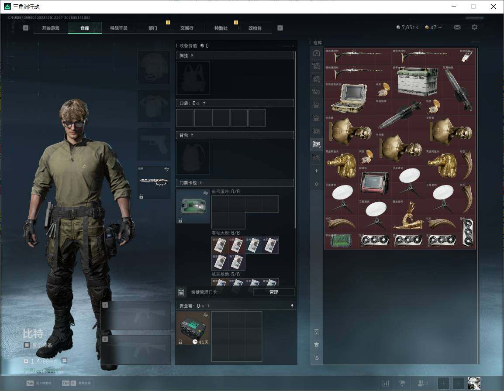Click the first keycard under 零号大坝
504x391 pixels.
click(x=220, y=245)
